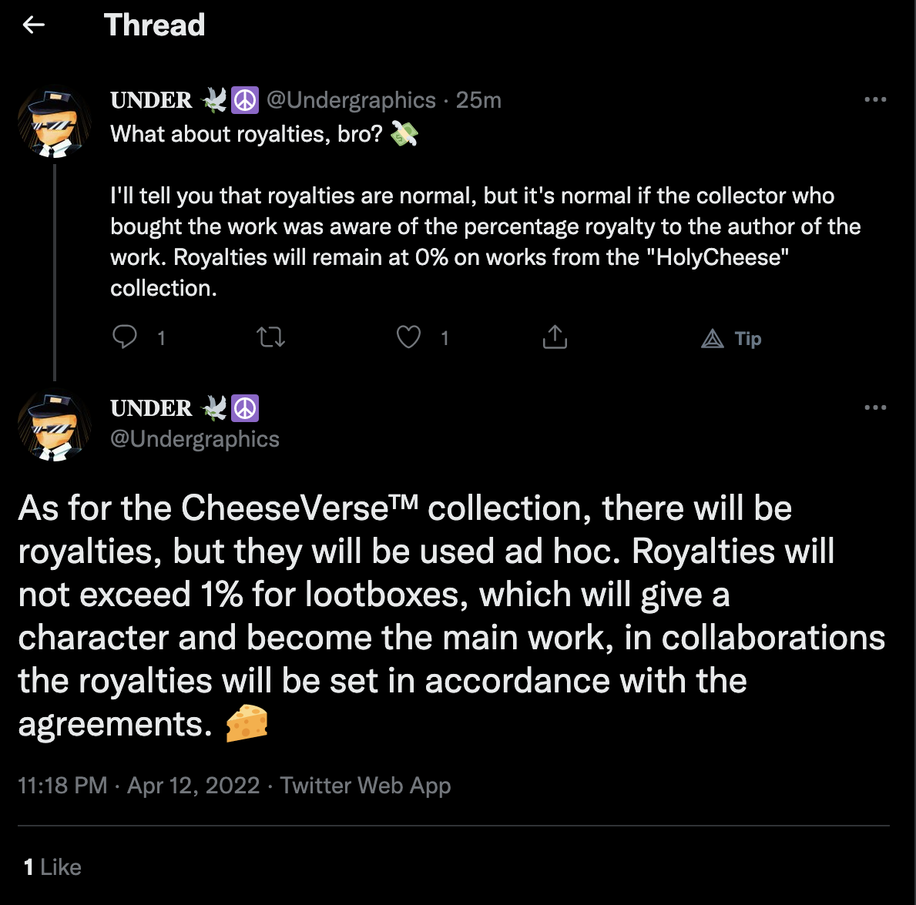Reply to the first royalties tweet
This screenshot has height=905, width=916.
coord(125,337)
